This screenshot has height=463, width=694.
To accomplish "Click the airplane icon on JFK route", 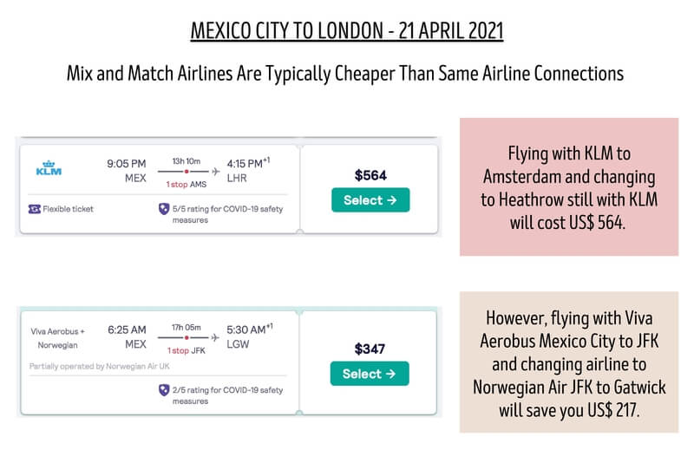I will click(216, 337).
